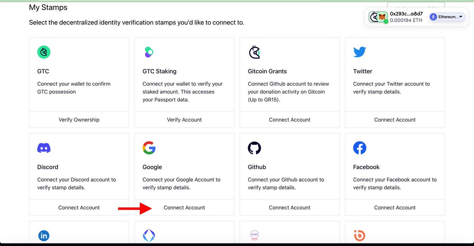Click the GTC Staking description text

point(182,92)
